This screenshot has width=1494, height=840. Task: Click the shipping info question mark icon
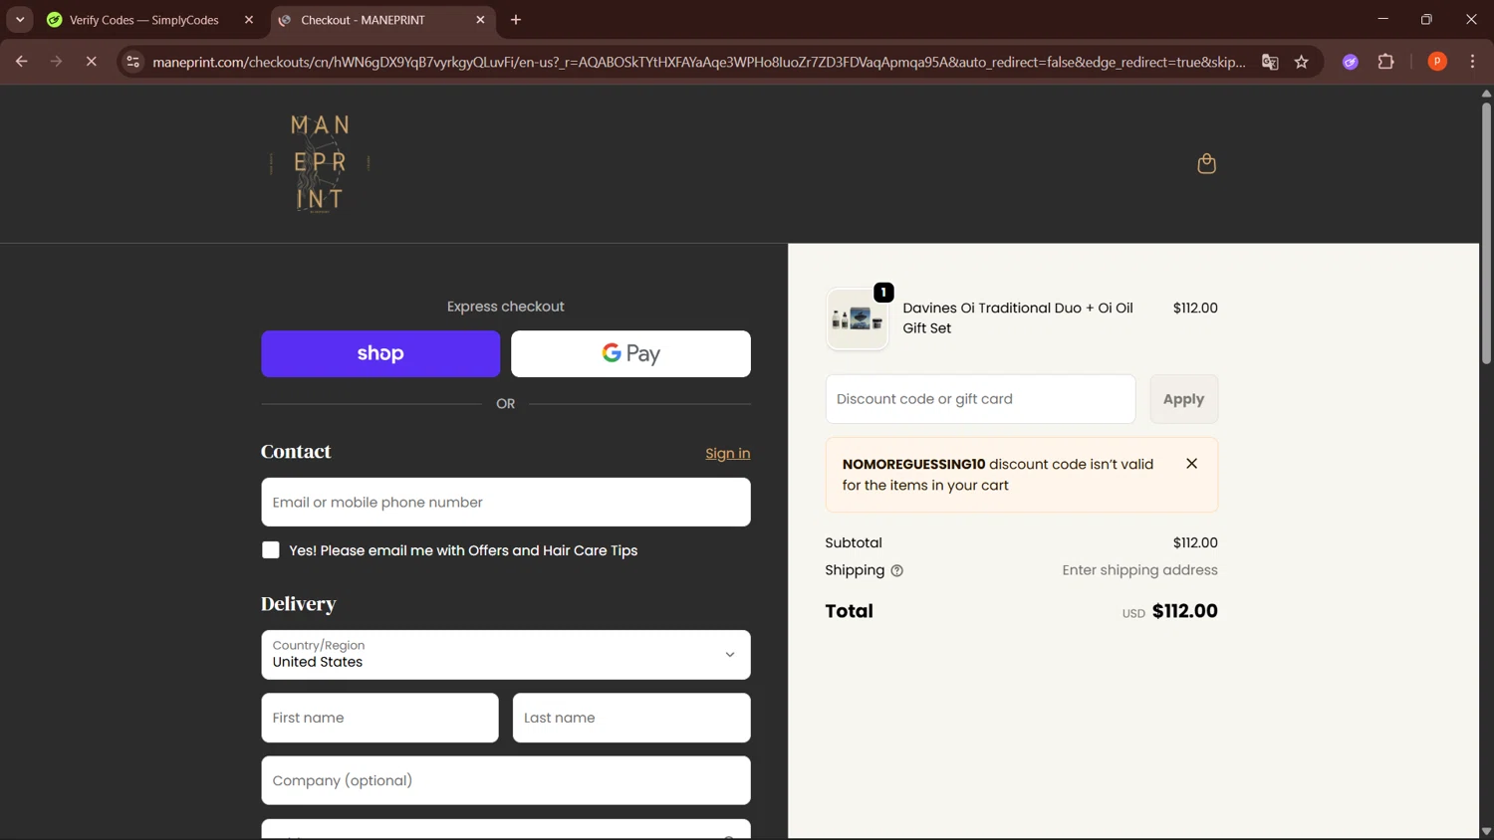pyautogui.click(x=896, y=571)
